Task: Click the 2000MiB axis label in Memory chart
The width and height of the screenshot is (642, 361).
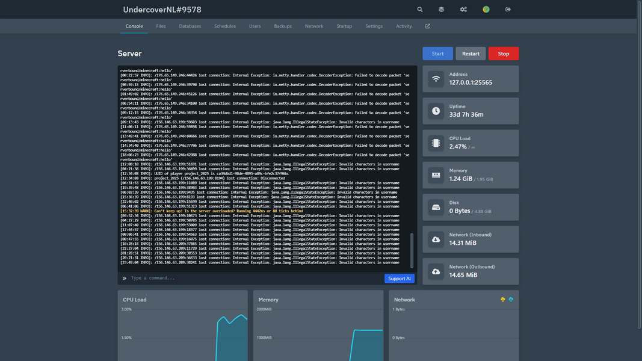Action: pyautogui.click(x=264, y=309)
